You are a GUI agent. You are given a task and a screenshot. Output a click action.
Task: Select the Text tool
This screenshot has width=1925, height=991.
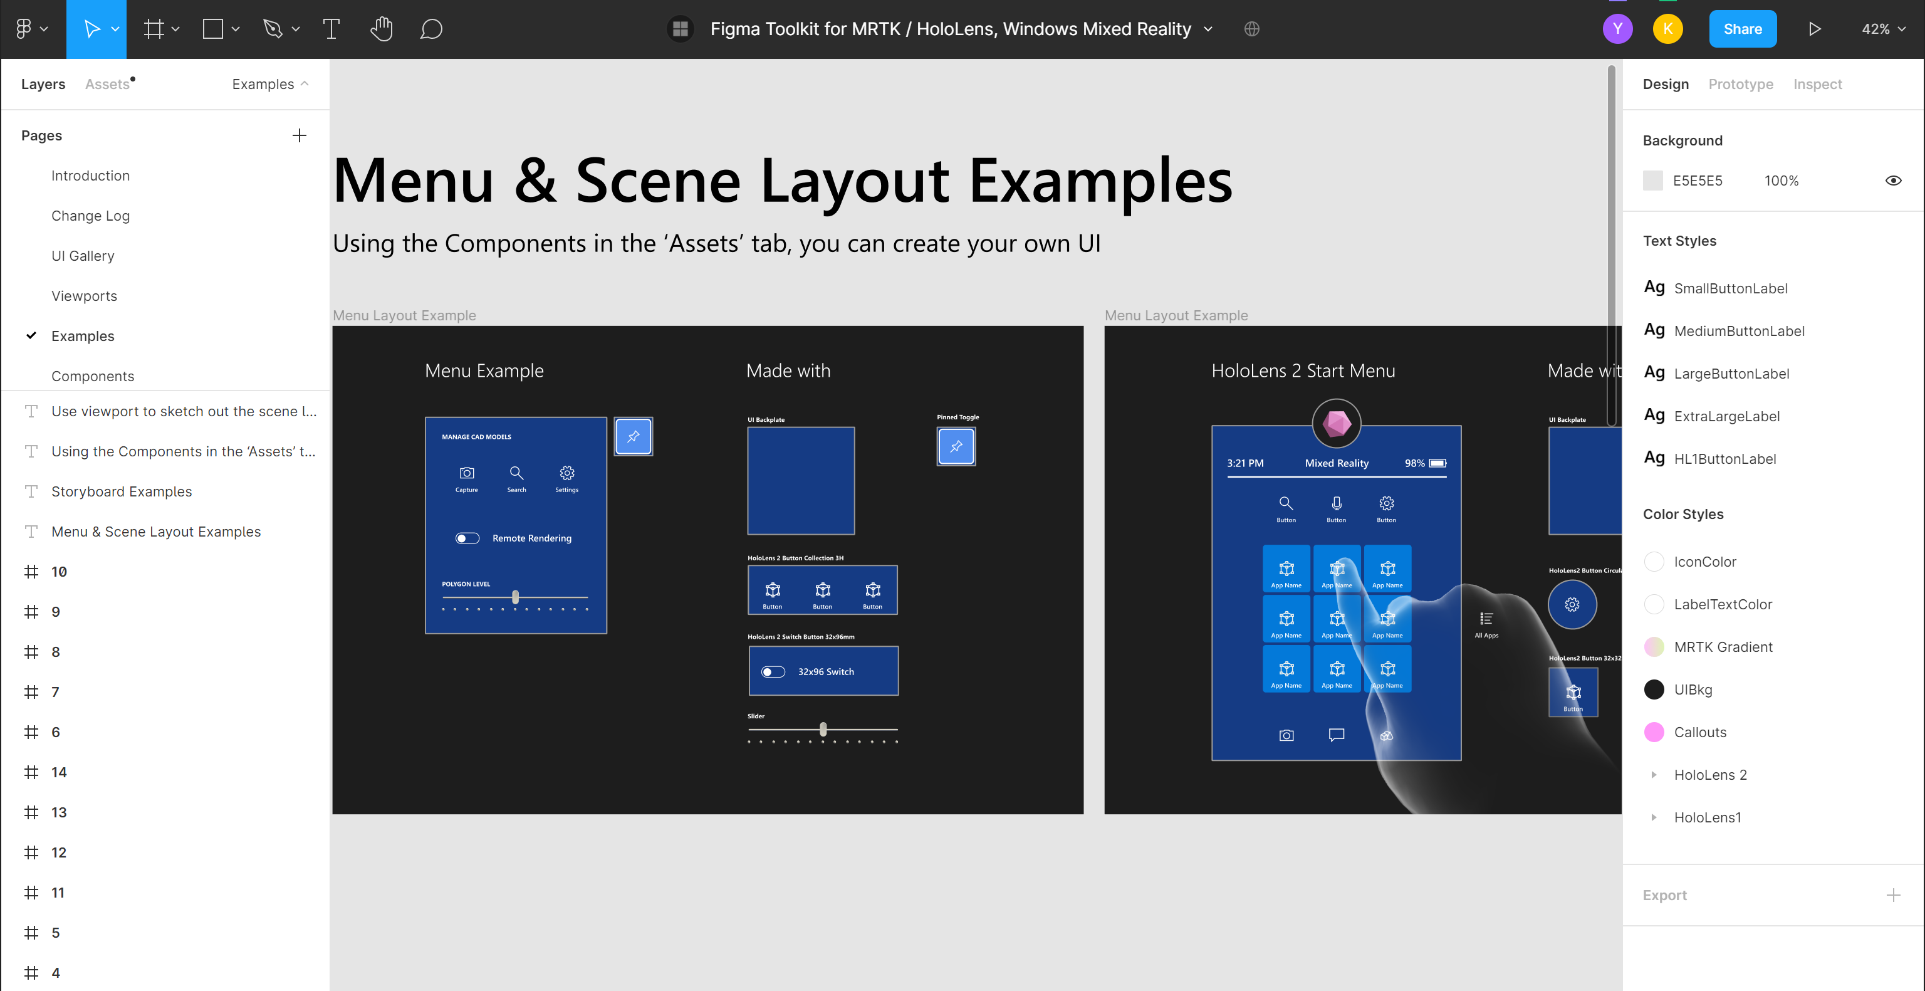click(x=331, y=28)
